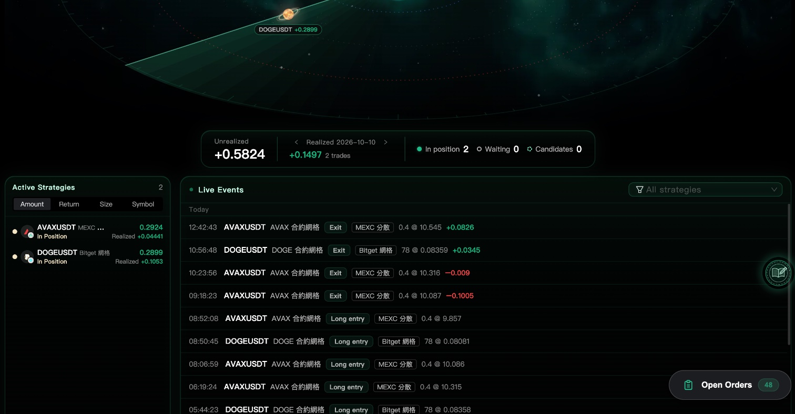Click the Candidates status indicator
795x414 pixels.
(554, 149)
